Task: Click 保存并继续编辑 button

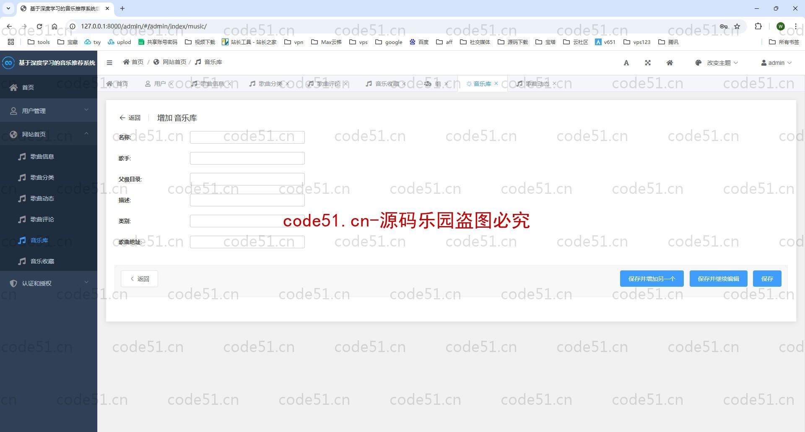Action: 718,279
